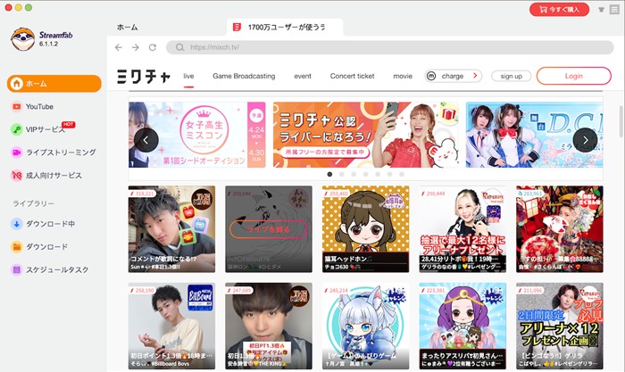Show previous carousel banner

click(x=146, y=140)
